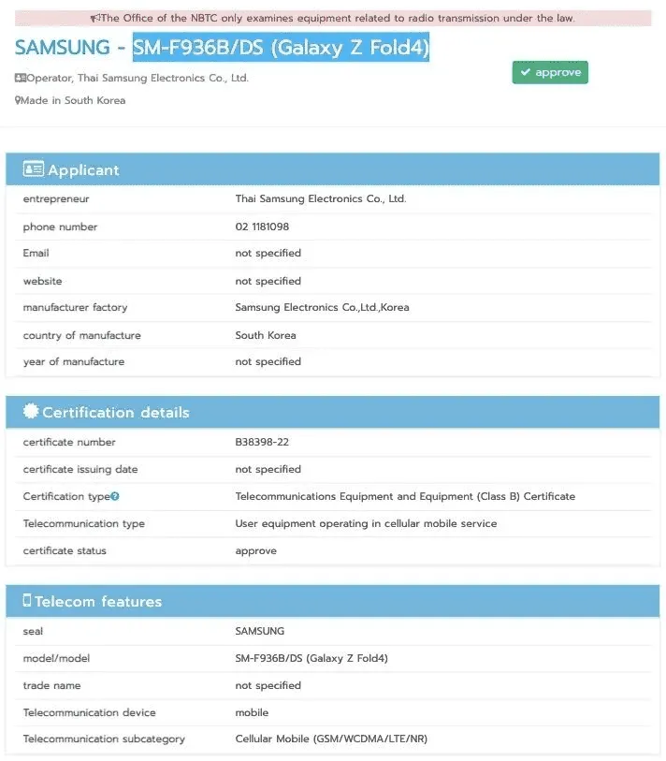666x761 pixels.
Task: Click the phone icon beside Telecom features
Action: (x=27, y=600)
